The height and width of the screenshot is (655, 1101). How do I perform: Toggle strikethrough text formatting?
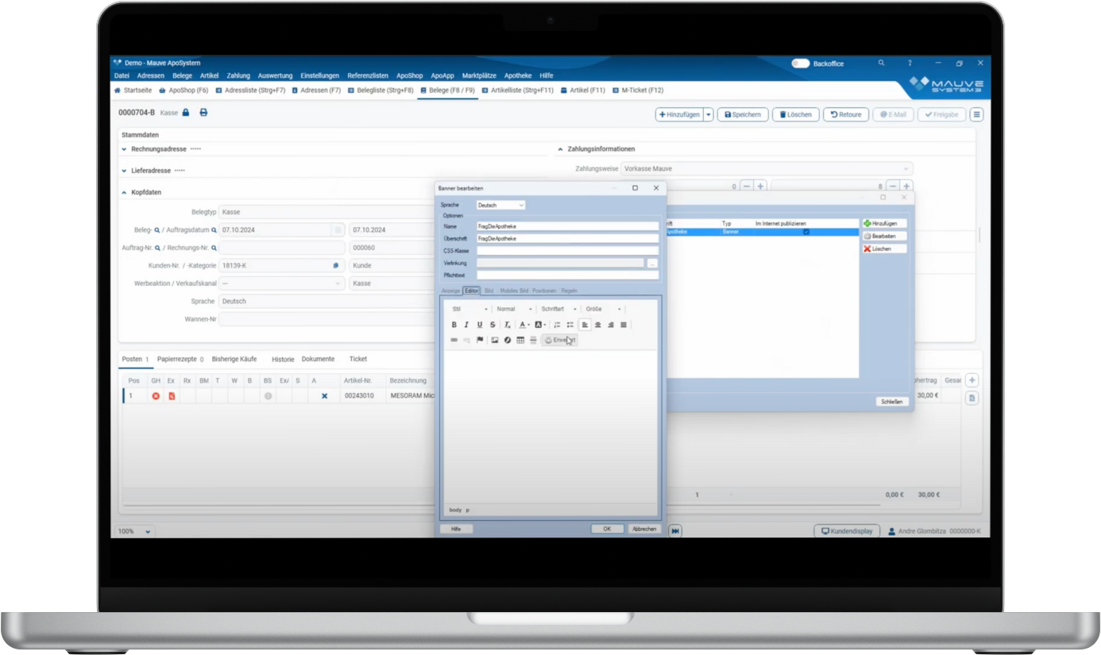493,325
